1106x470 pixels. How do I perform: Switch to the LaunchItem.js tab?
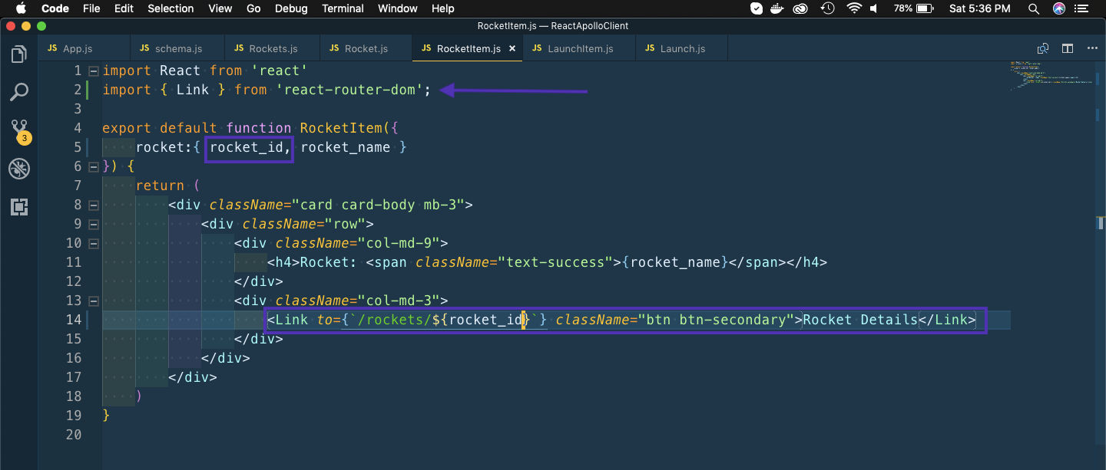click(x=579, y=48)
